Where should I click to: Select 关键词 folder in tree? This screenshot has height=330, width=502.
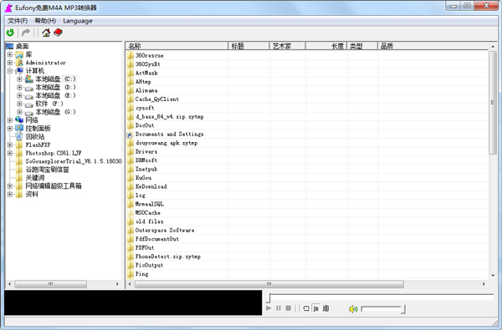pos(35,178)
